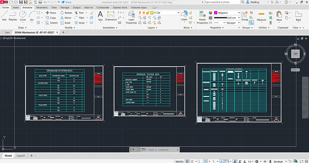Open the Layout1 tab
This screenshot has height=163, width=309.
tap(20, 156)
